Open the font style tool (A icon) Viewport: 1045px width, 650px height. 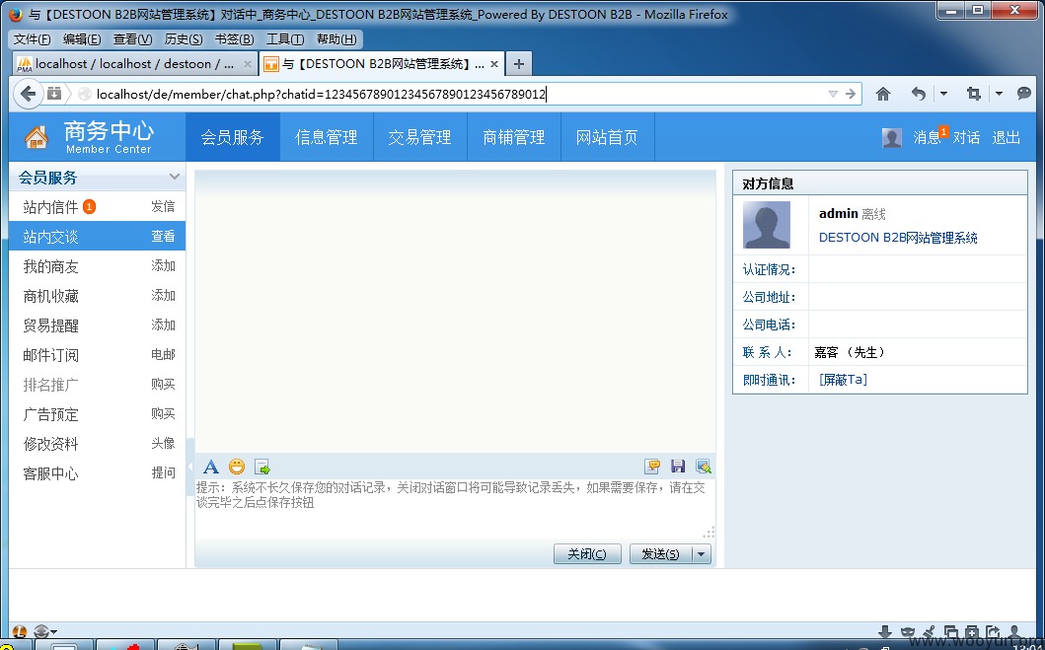tap(210, 467)
